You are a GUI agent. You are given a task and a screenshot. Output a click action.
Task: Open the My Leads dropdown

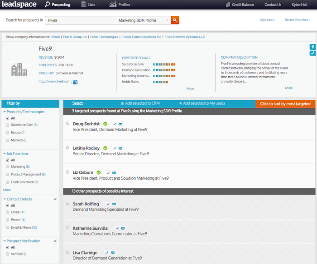(268, 20)
